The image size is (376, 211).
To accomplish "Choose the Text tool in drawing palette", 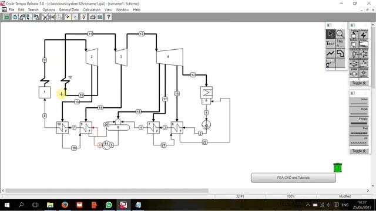I will 330,43.
